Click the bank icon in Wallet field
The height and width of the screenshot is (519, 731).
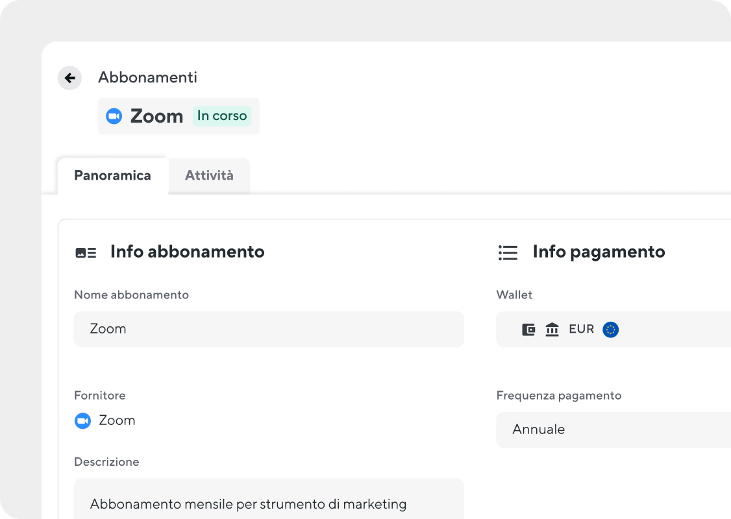click(x=552, y=330)
